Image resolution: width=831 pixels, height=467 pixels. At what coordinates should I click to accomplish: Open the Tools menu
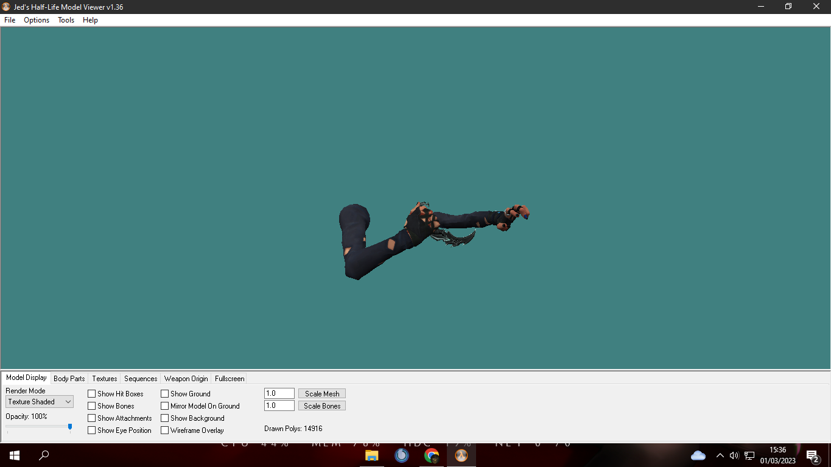point(66,20)
